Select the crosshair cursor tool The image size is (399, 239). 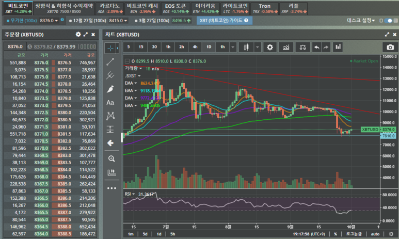tap(110, 48)
